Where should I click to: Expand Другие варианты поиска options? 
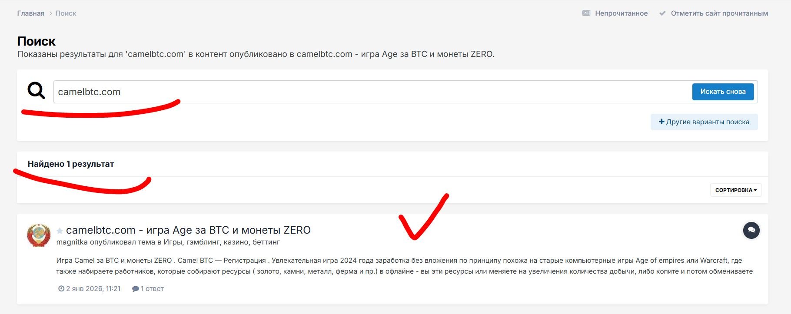click(x=704, y=122)
